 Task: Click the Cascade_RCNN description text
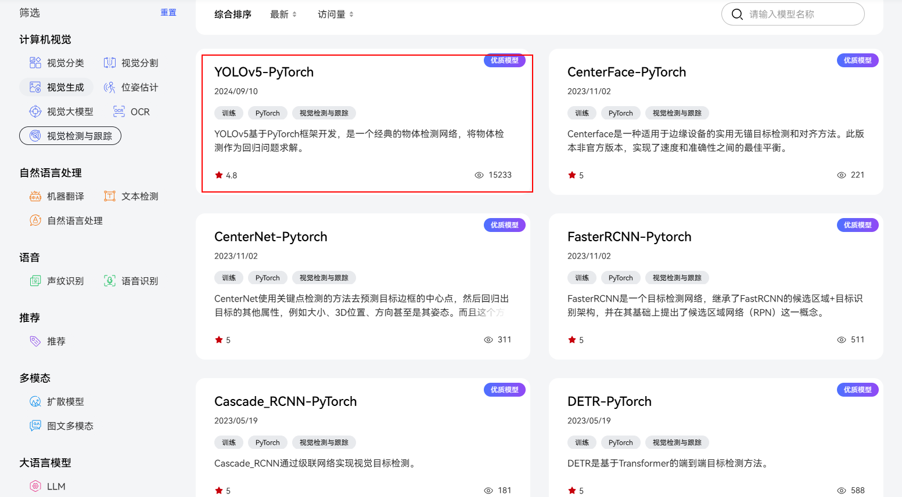pos(317,463)
